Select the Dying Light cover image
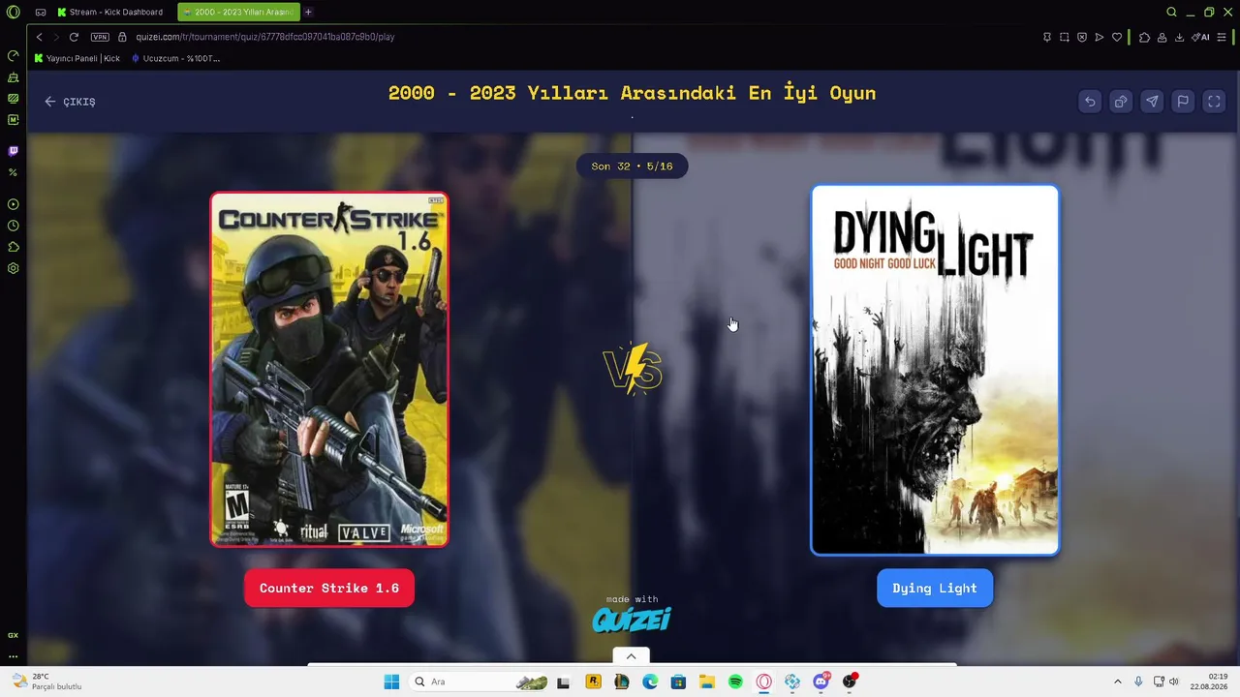1240x697 pixels. 935,370
